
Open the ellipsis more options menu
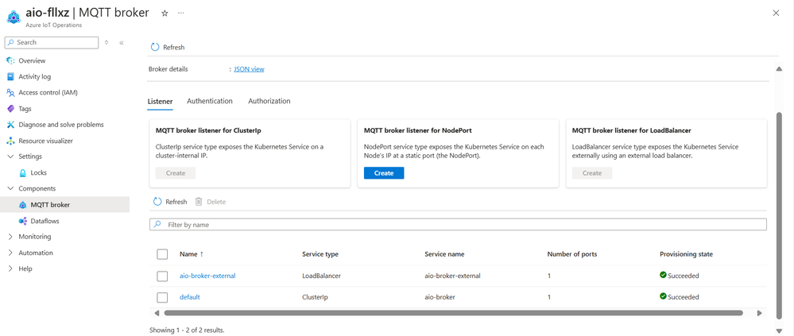[180, 13]
